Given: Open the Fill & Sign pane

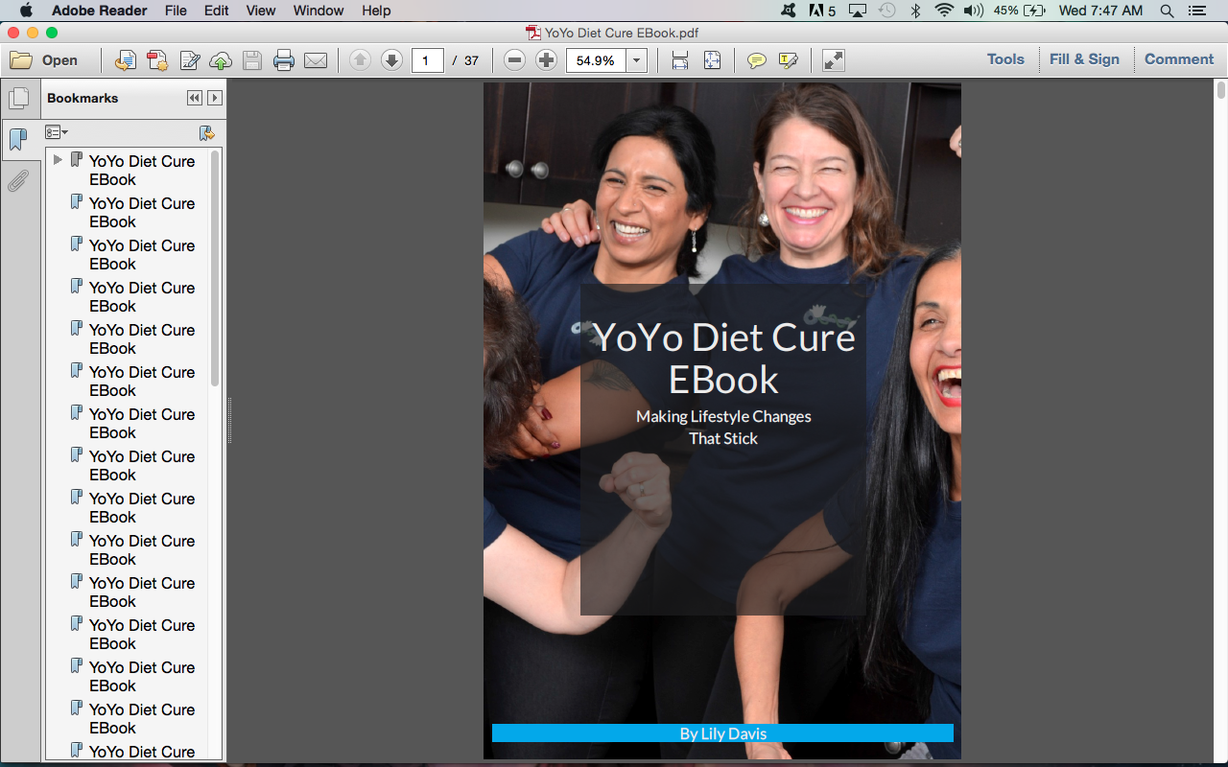Looking at the screenshot, I should coord(1084,59).
